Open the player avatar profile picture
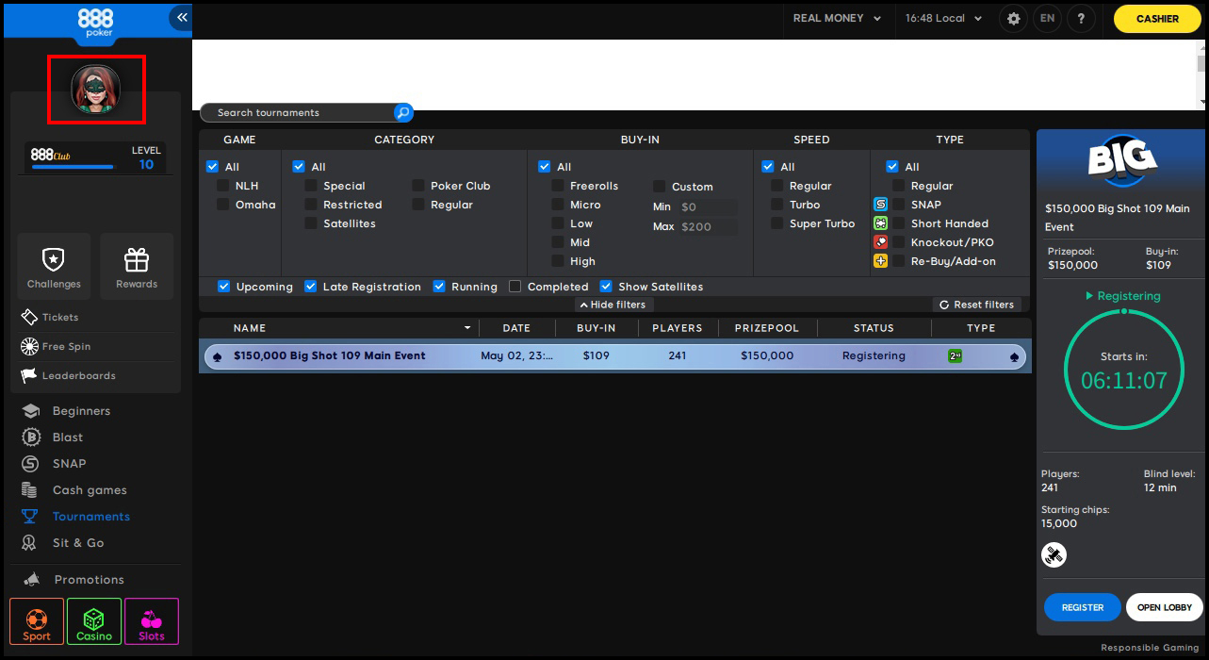 (96, 90)
